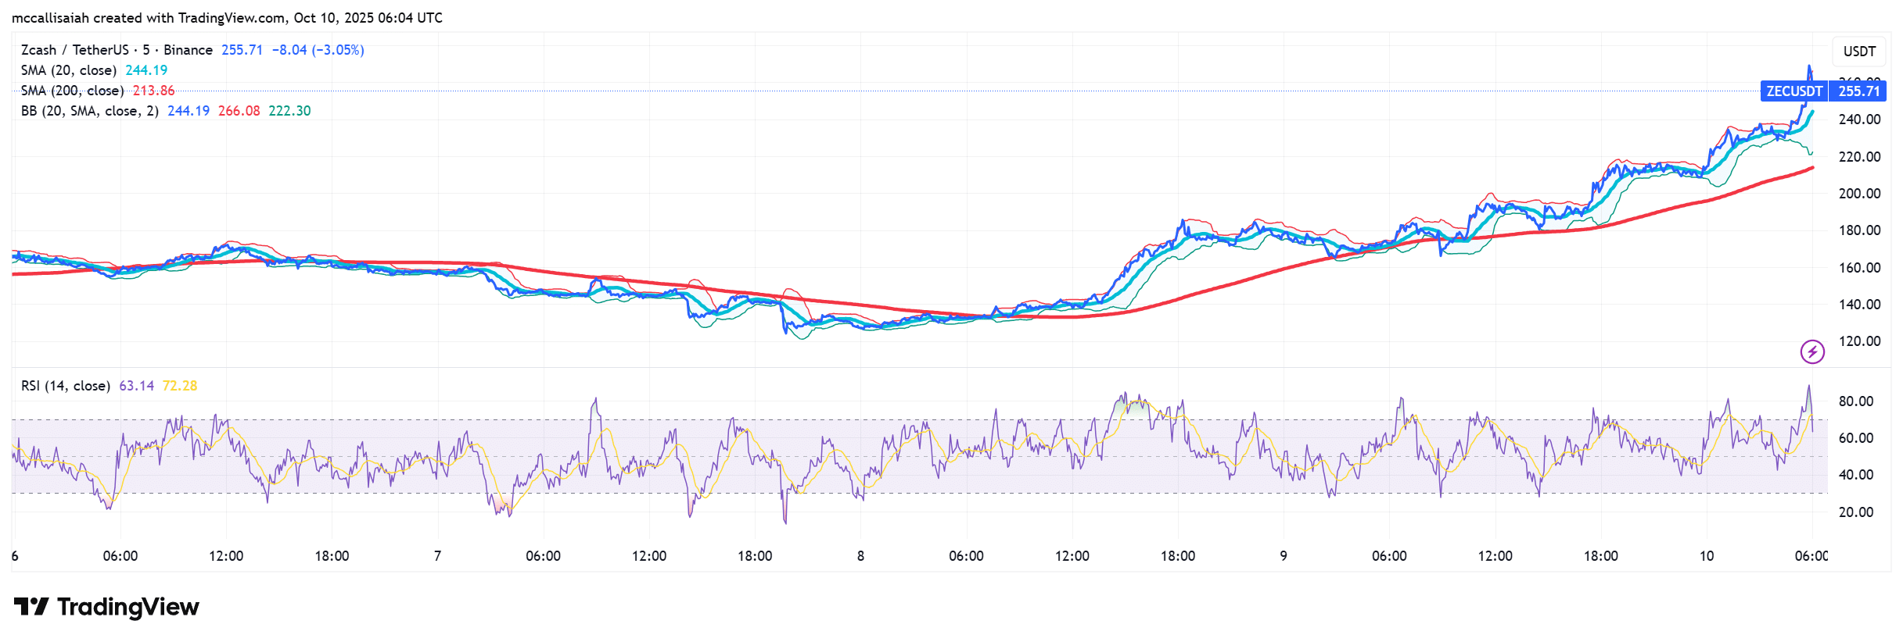Click the green 222.30 lower band value

(289, 111)
